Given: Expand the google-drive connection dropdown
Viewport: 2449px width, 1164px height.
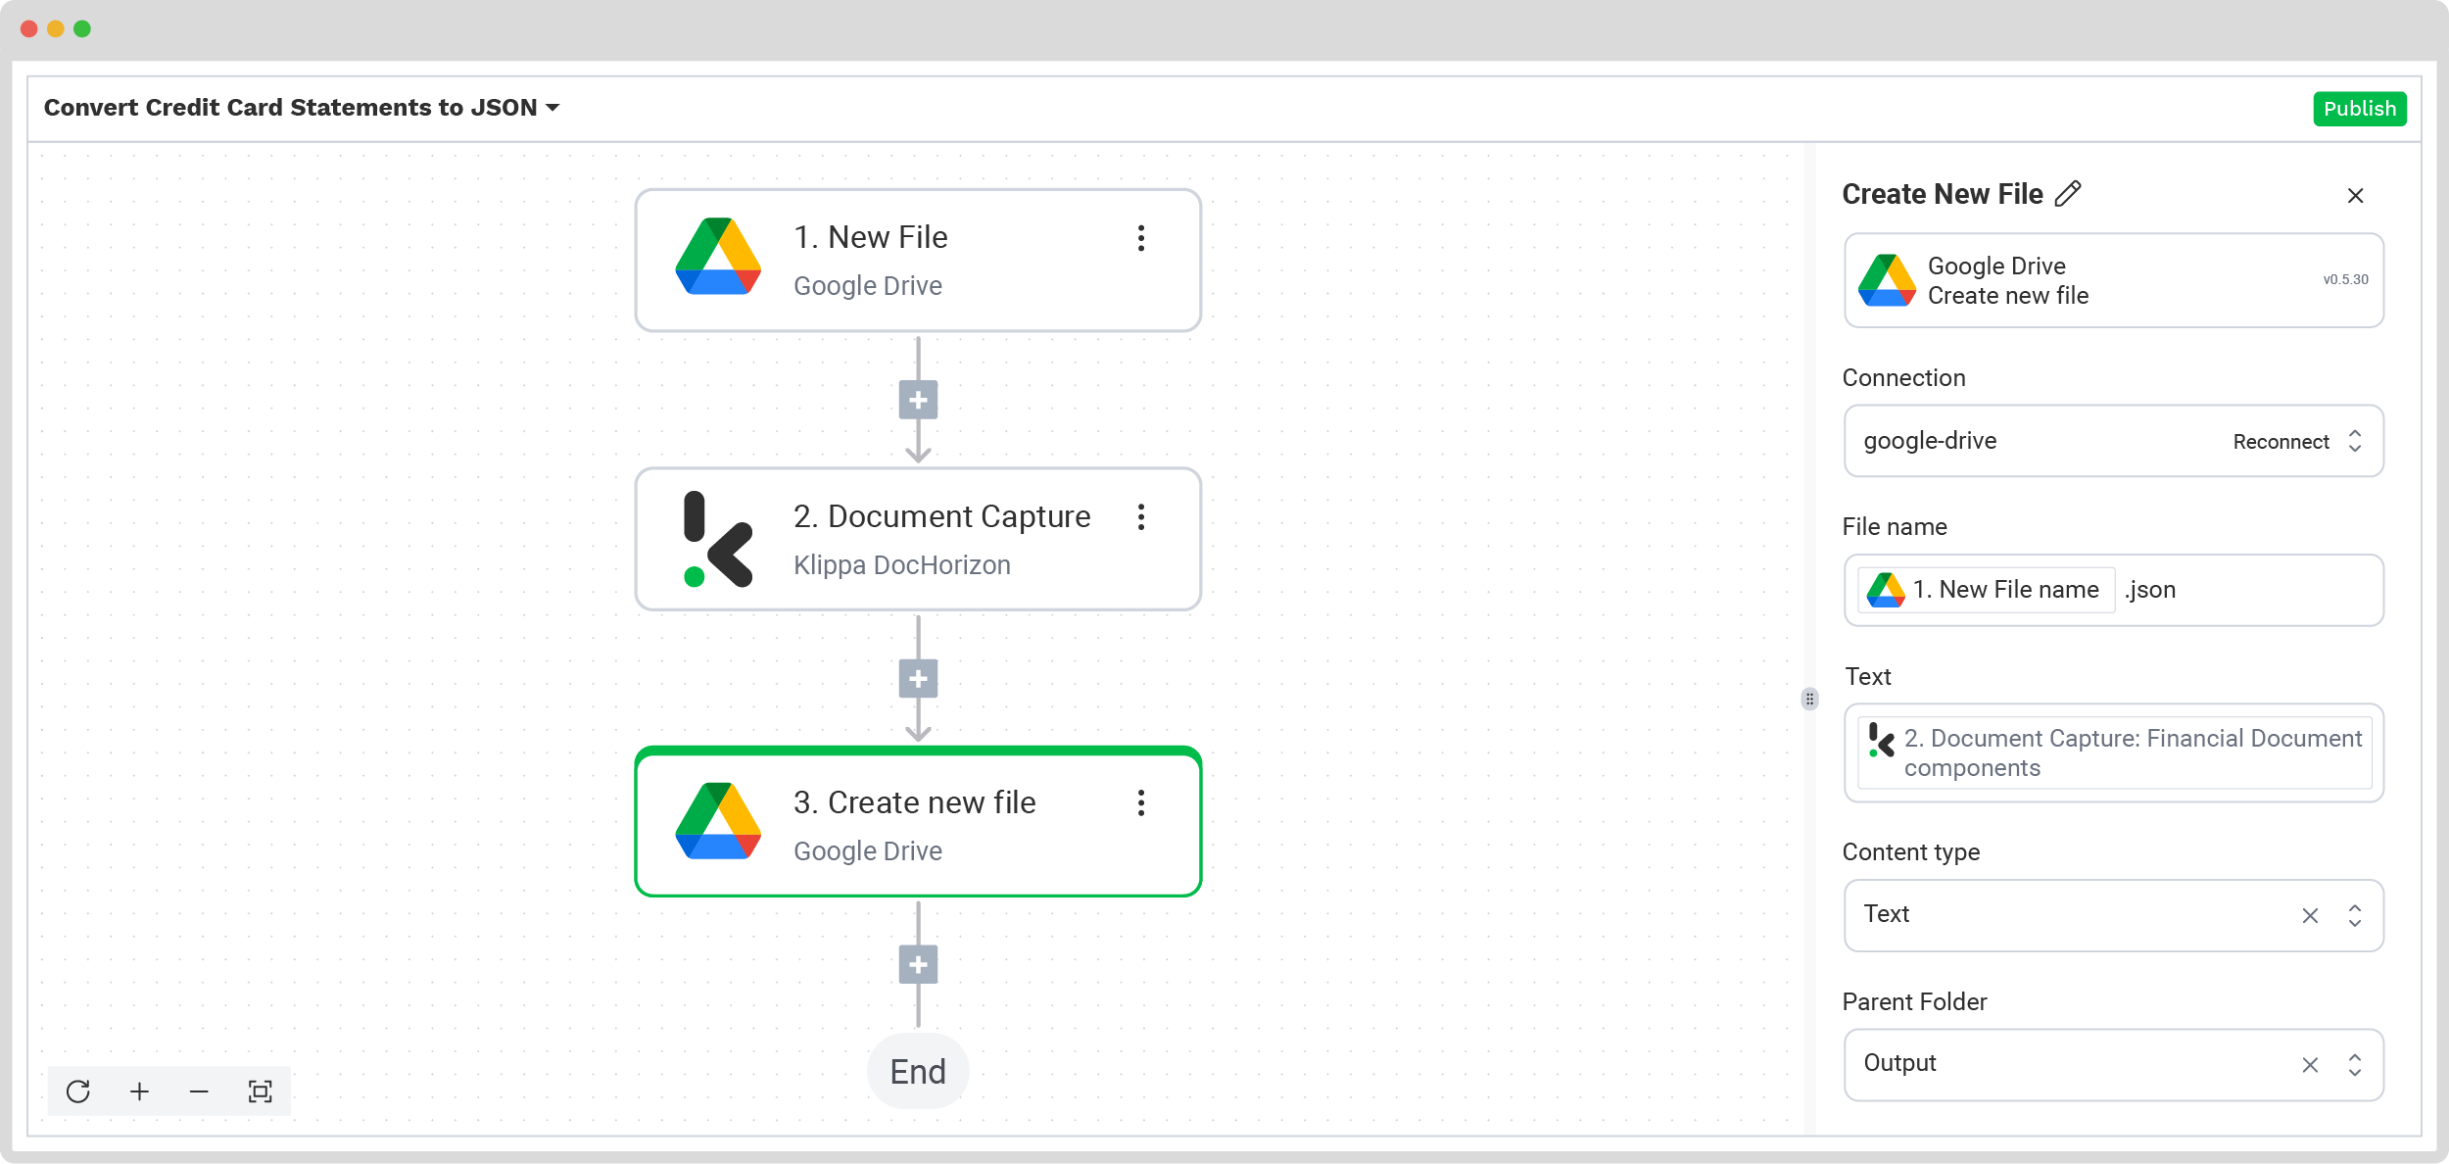Looking at the screenshot, I should (2355, 441).
